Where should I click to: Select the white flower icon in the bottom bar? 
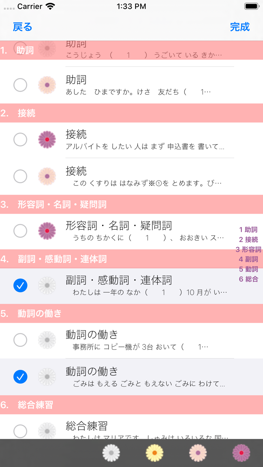[111, 453]
